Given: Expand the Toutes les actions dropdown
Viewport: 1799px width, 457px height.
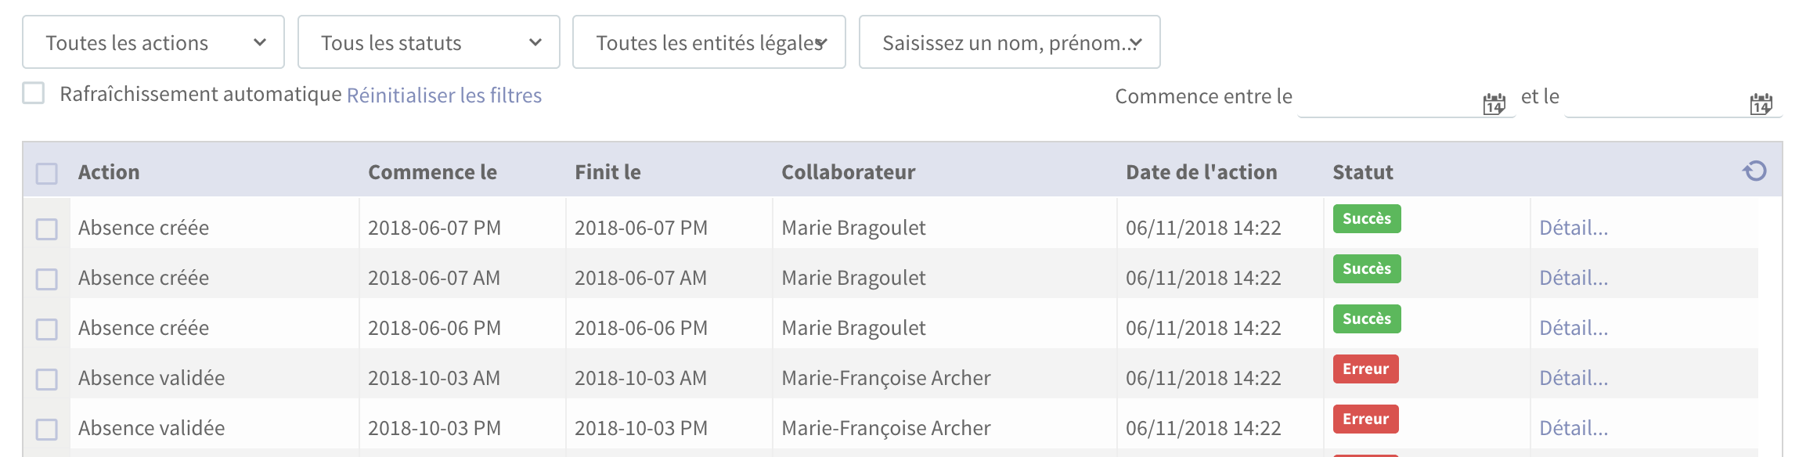Looking at the screenshot, I should coord(153,42).
